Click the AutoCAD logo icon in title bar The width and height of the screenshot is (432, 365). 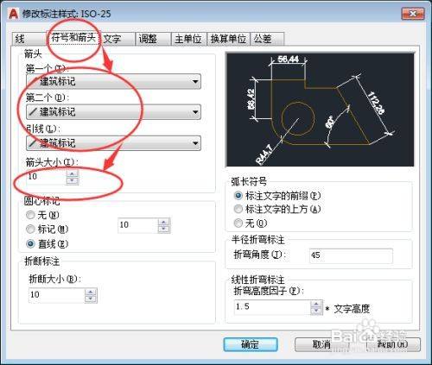(x=13, y=14)
